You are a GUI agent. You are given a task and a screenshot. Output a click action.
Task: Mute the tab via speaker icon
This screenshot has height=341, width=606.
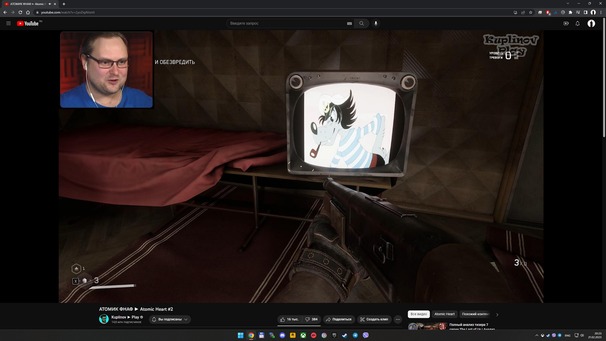(50, 4)
